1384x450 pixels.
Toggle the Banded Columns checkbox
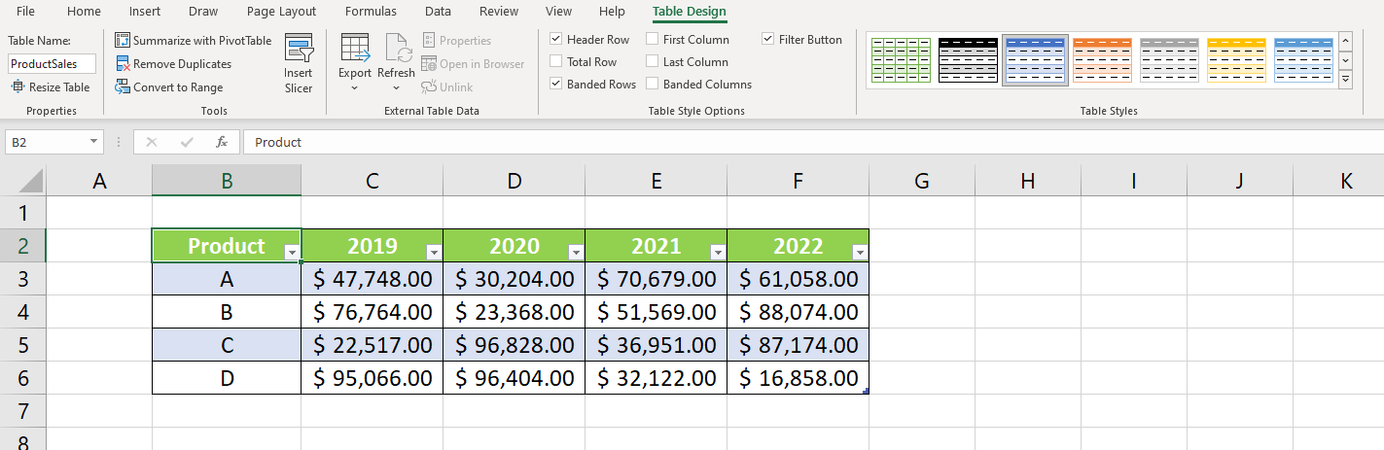tap(652, 85)
